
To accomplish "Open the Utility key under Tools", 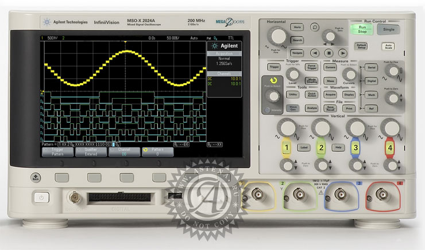I will point(293,95).
